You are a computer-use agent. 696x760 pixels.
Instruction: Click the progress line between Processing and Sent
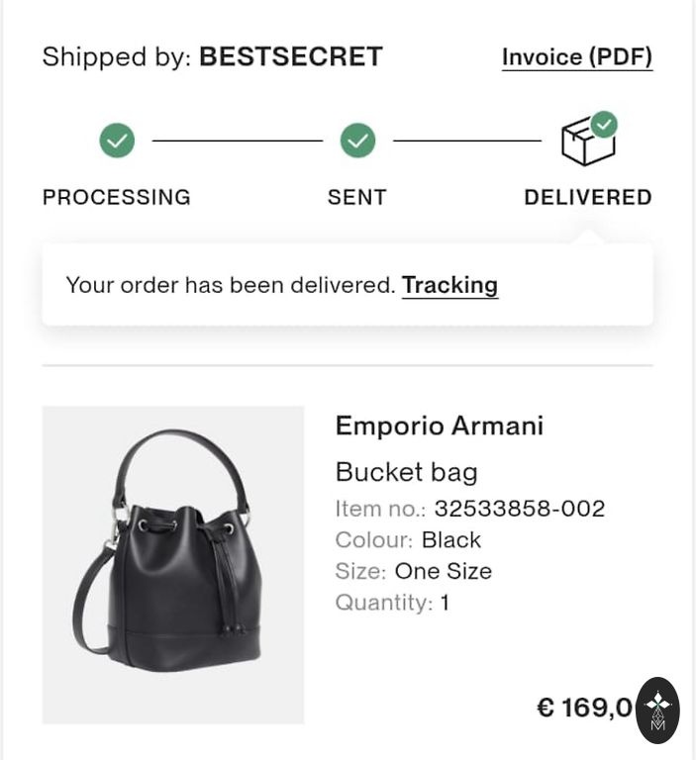237,141
